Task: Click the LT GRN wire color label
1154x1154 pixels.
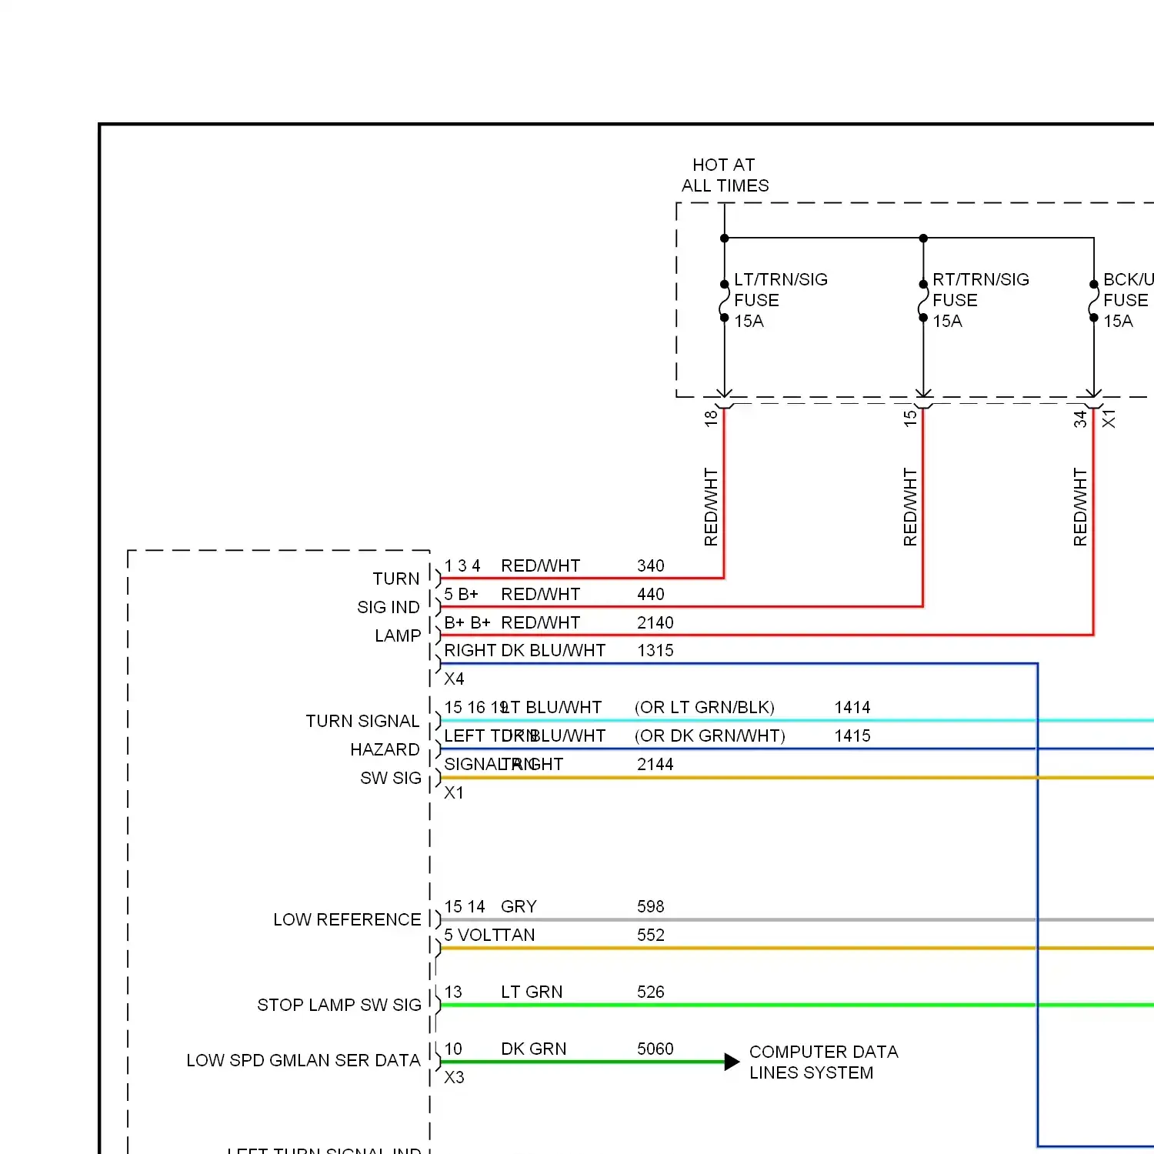Action: point(532,992)
